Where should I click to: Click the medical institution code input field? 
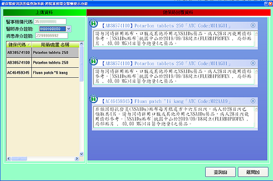coord(50,21)
